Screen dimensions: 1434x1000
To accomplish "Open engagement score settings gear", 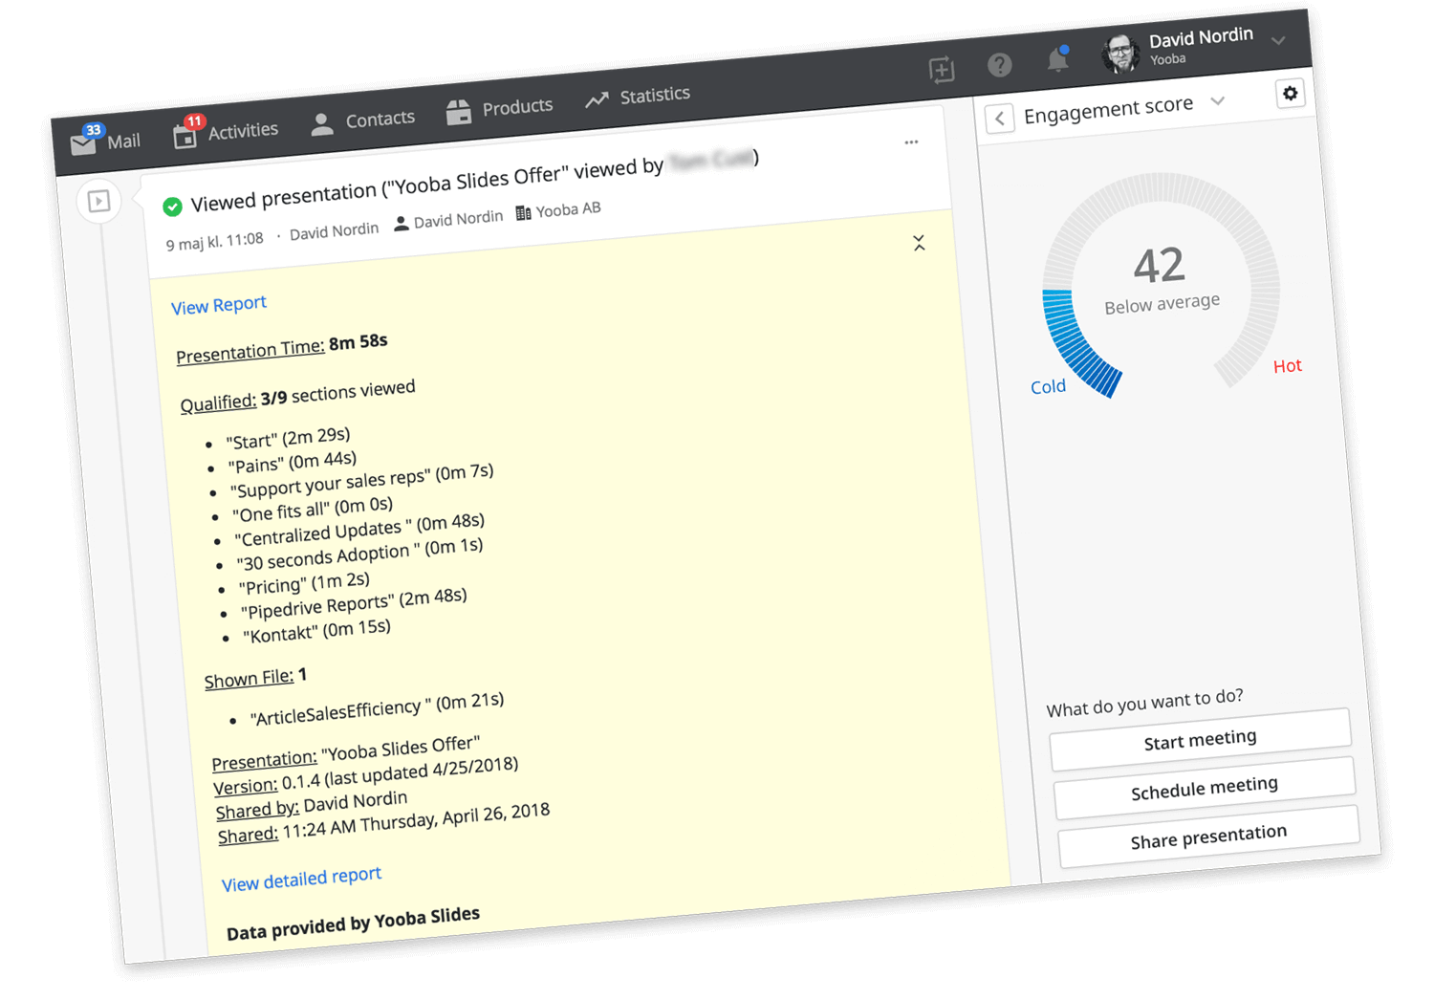I will (1291, 94).
